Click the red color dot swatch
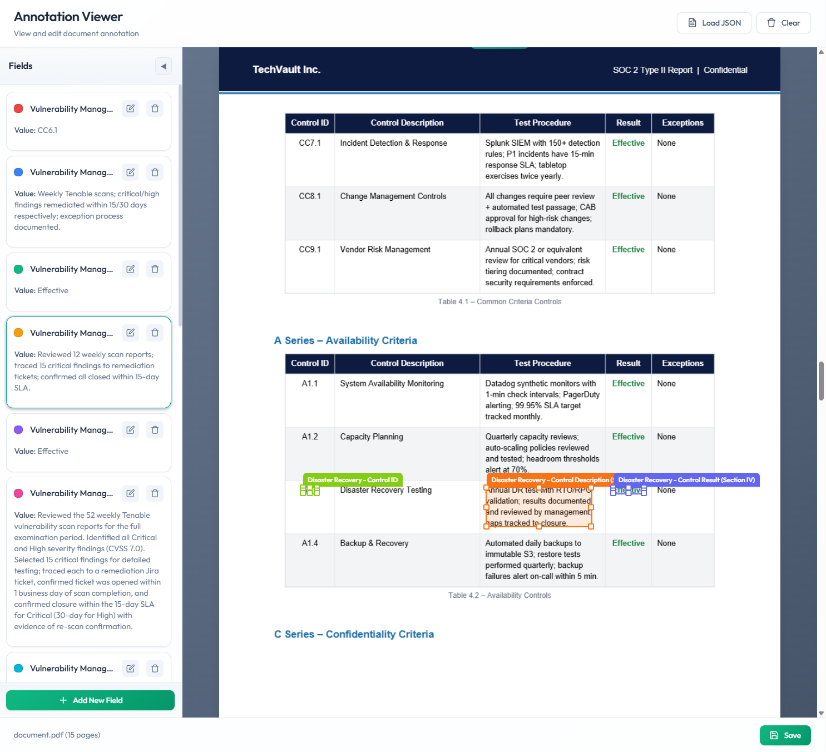 pyautogui.click(x=18, y=108)
